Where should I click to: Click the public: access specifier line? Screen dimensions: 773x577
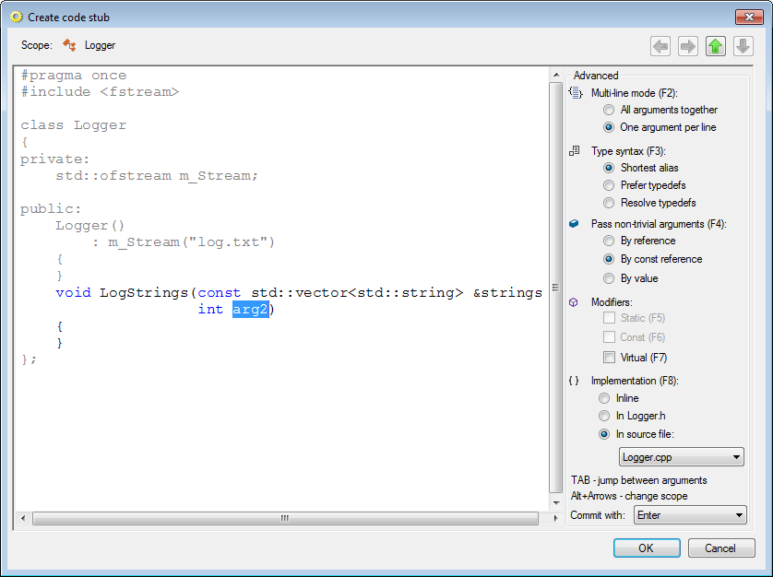tap(51, 209)
